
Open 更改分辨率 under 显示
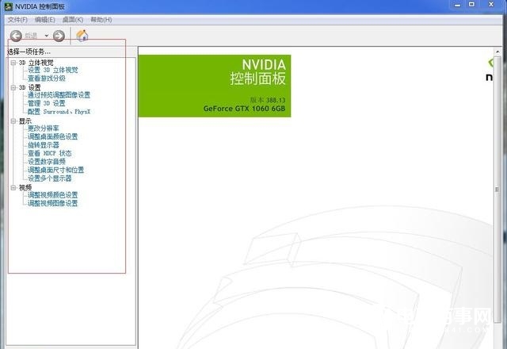coord(43,128)
